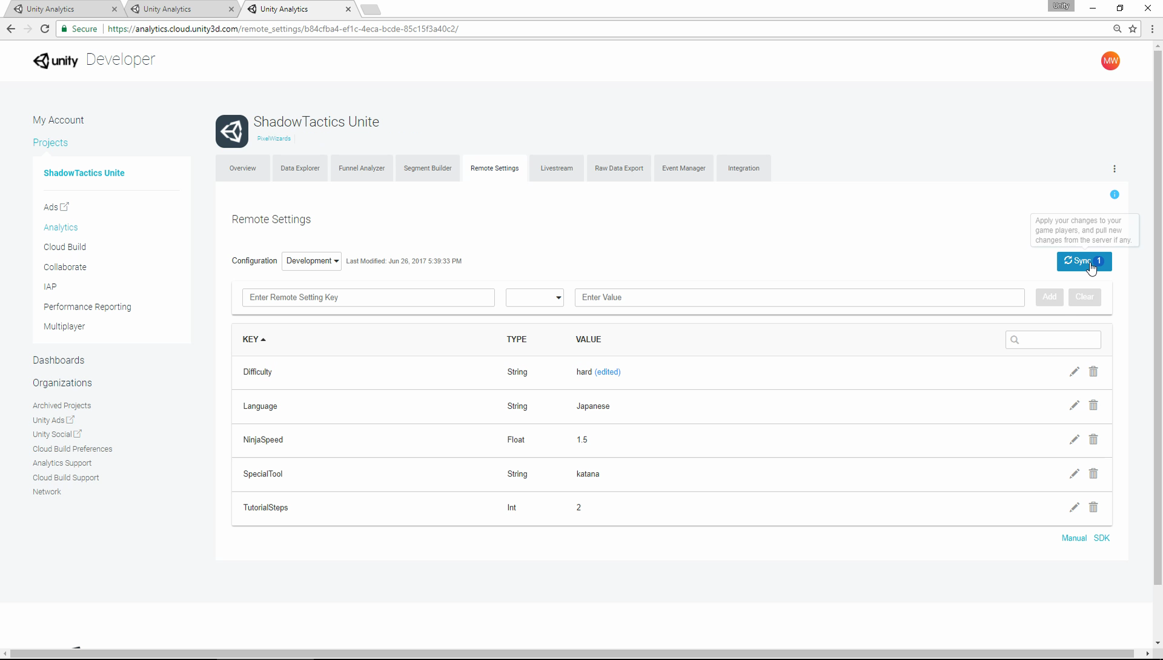The image size is (1163, 660).
Task: Open the SDK link at bottom right
Action: 1101,537
